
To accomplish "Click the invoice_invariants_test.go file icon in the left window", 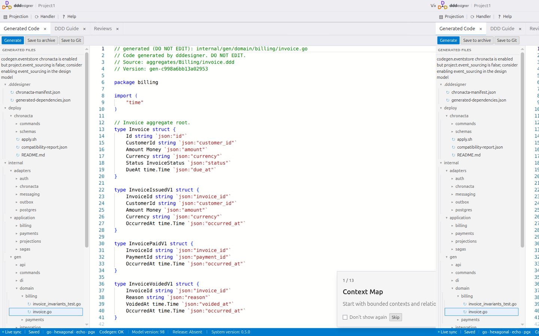I will pyautogui.click(x=29, y=304).
